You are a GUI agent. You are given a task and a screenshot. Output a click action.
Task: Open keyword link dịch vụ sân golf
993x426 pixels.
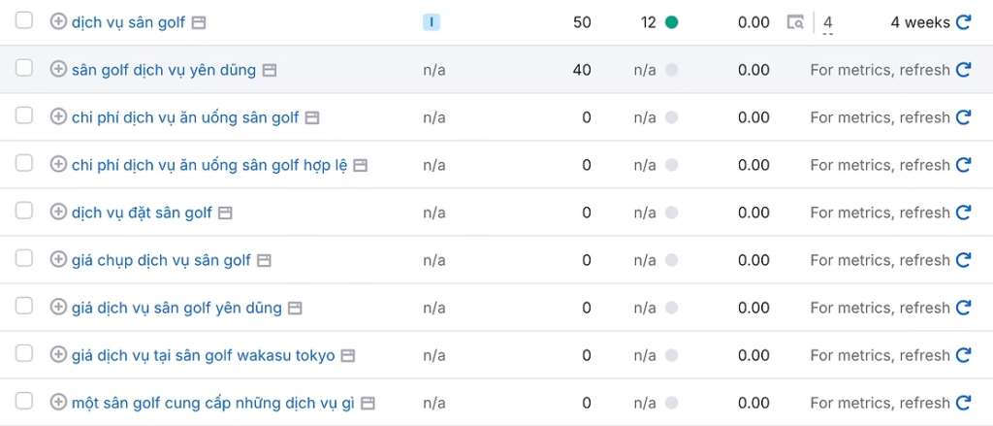point(128,22)
